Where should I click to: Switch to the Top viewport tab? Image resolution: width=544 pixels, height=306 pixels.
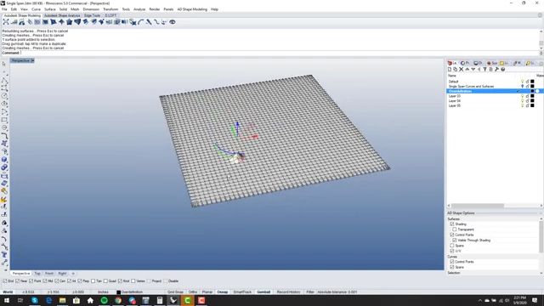(37, 274)
